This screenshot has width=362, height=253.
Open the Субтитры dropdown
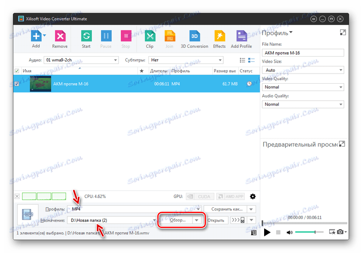tap(186, 60)
